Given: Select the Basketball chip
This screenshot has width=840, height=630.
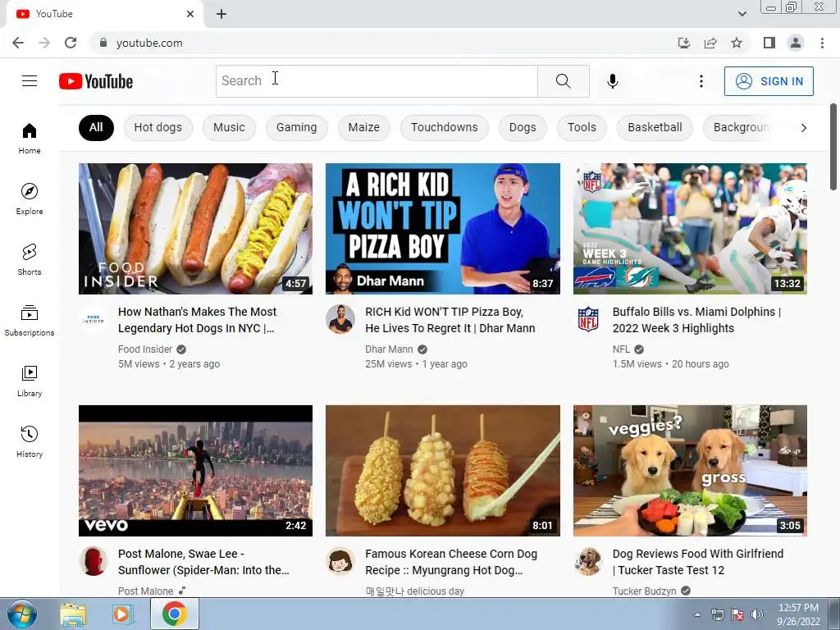Looking at the screenshot, I should [x=655, y=127].
